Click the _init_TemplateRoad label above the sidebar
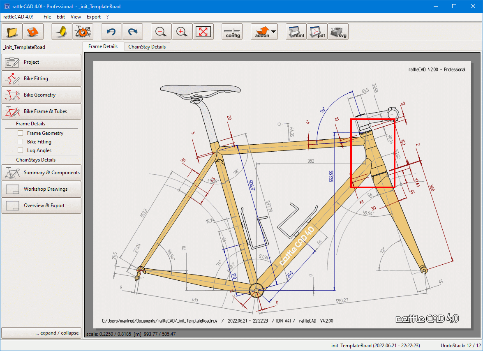Image resolution: width=483 pixels, height=351 pixels. pos(24,47)
